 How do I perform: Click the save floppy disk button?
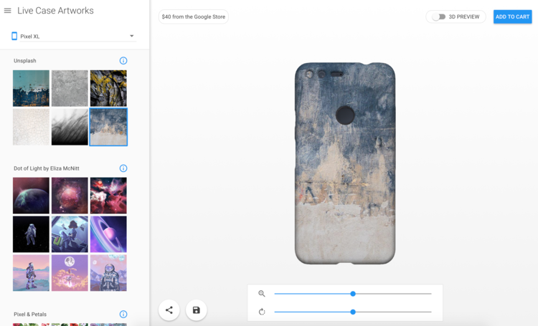[x=197, y=310]
